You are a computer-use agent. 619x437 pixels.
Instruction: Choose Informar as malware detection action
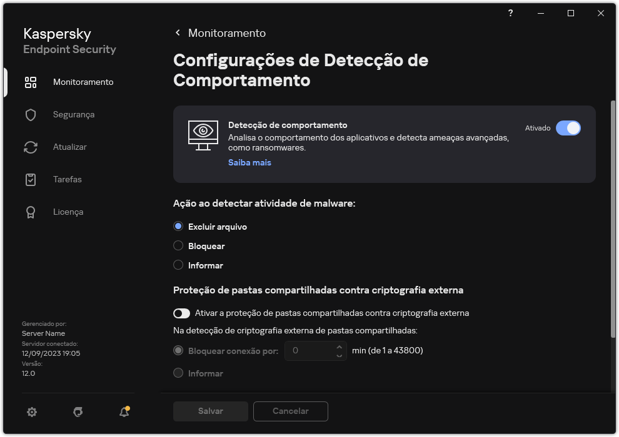178,265
